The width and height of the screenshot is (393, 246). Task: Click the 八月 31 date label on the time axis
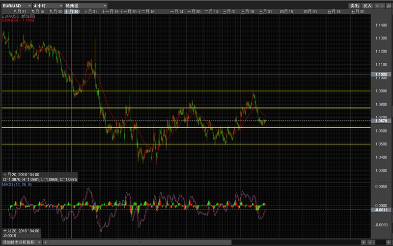(x=20, y=11)
